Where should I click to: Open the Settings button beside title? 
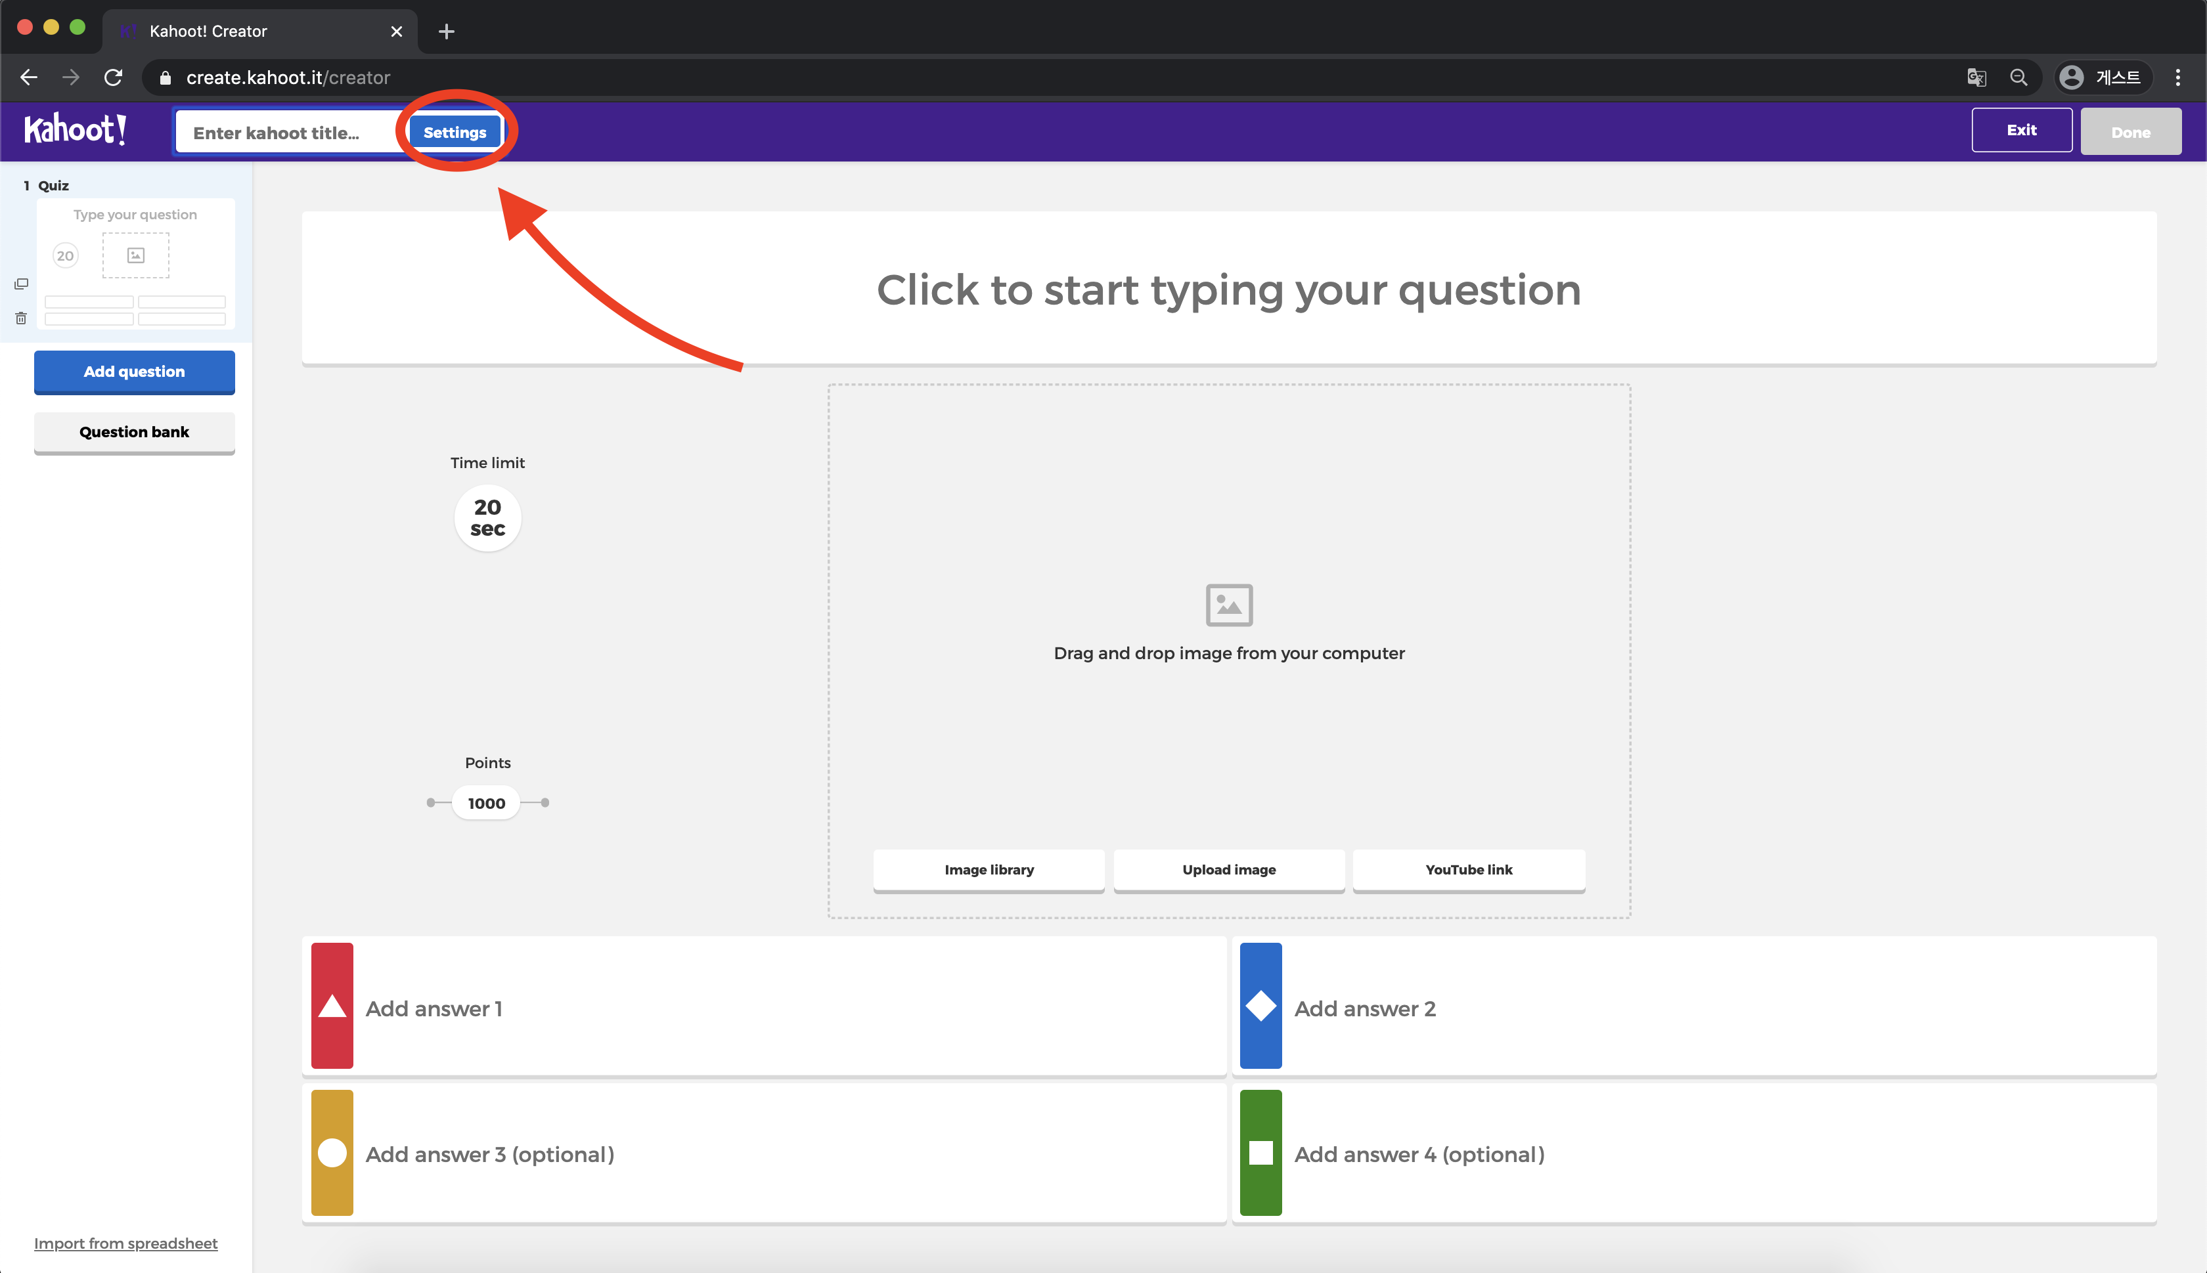point(455,132)
